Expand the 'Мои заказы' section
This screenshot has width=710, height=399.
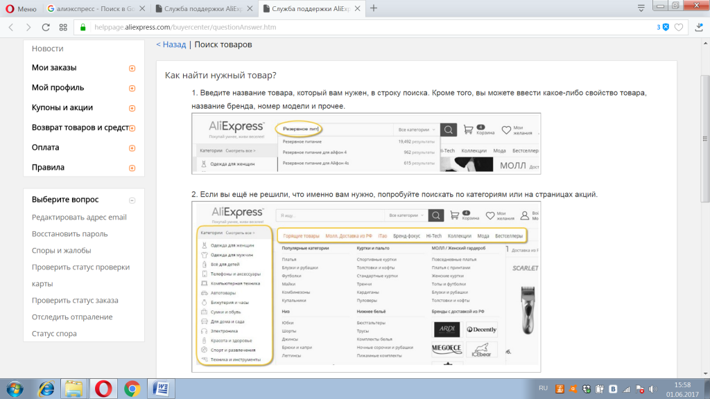(x=132, y=69)
